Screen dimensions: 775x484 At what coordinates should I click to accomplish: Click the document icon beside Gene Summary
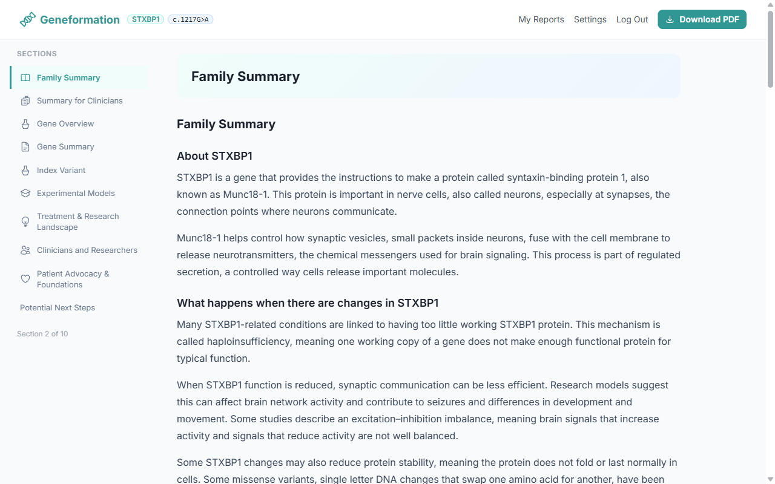click(25, 146)
